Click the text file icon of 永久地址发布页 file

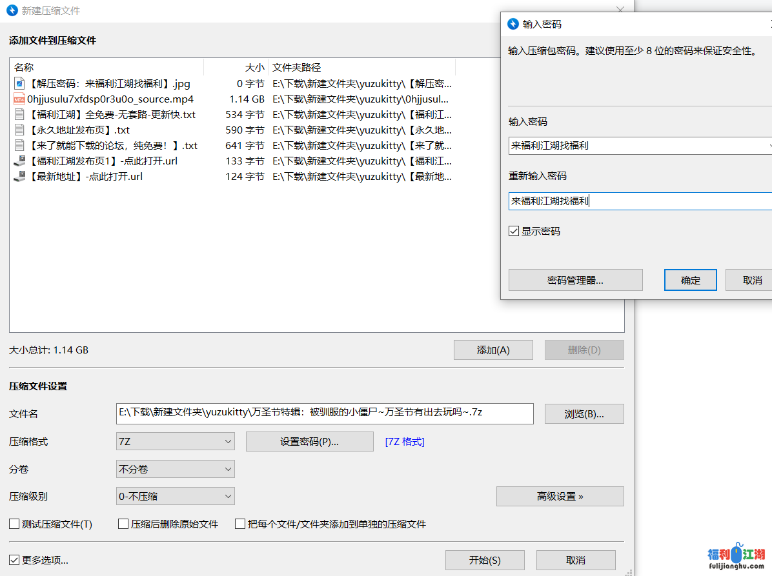[x=19, y=130]
